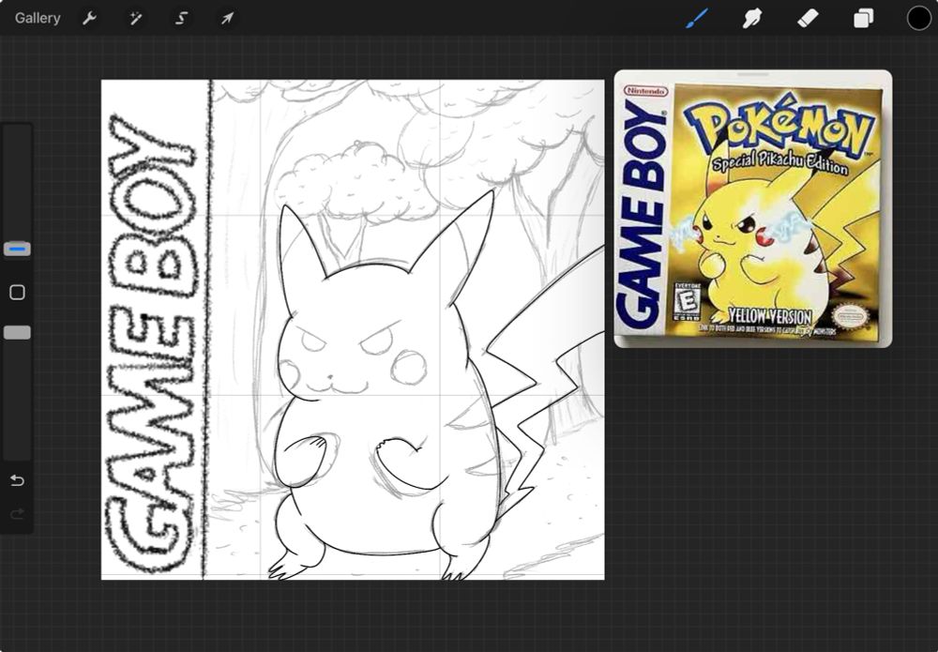Adjust the brush opacity slider handle
The image size is (938, 652).
pyautogui.click(x=17, y=333)
